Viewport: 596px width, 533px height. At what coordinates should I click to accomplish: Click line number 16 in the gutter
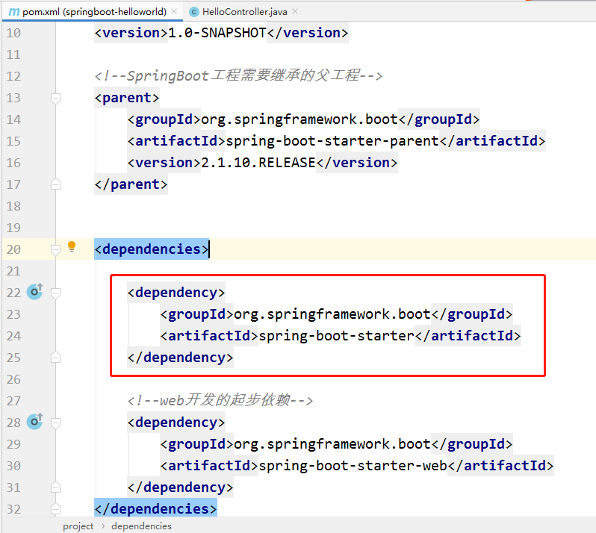(x=13, y=163)
